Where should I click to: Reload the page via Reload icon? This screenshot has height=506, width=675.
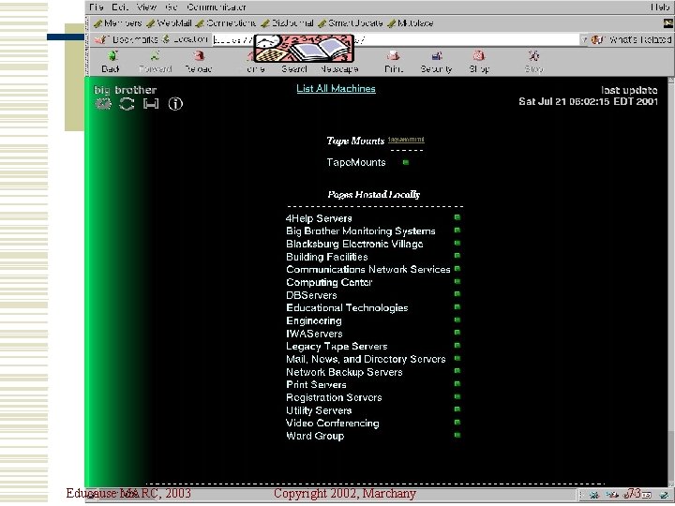click(x=198, y=61)
